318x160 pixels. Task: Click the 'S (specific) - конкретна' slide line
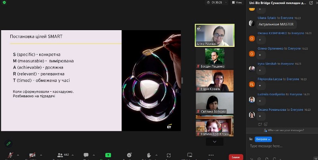tap(37, 54)
